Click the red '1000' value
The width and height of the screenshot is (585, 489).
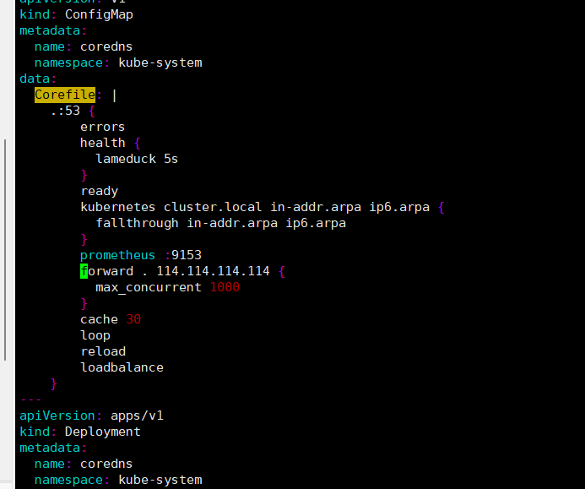pos(225,287)
